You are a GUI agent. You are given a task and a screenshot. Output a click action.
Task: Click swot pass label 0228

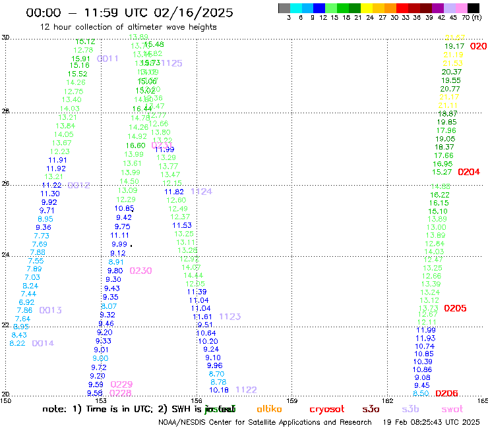pyautogui.click(x=121, y=393)
